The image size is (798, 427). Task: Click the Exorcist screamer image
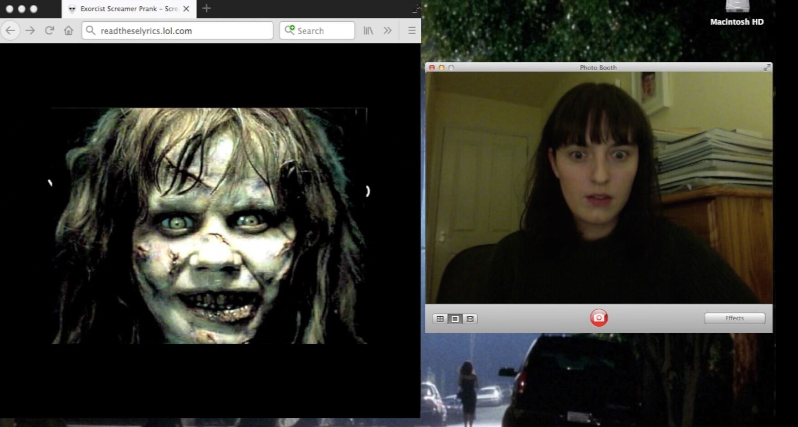pos(209,226)
